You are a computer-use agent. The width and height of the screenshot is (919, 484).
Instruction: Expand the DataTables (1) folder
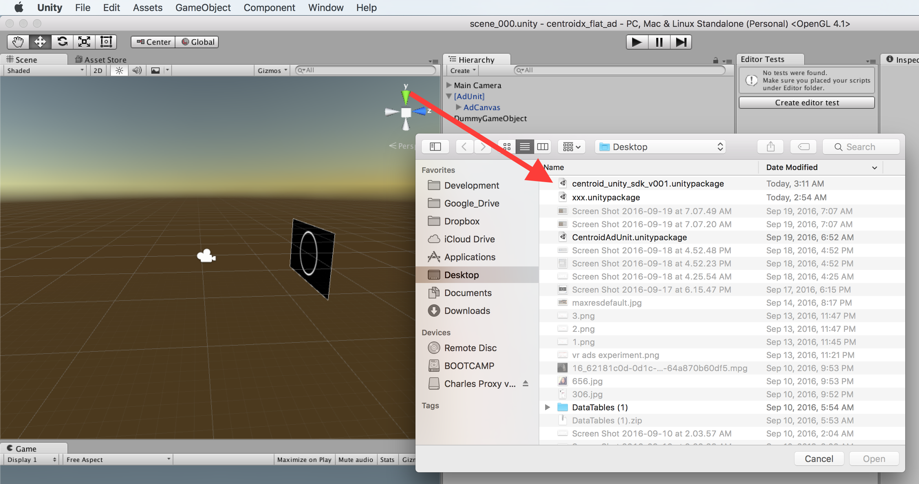coord(547,407)
